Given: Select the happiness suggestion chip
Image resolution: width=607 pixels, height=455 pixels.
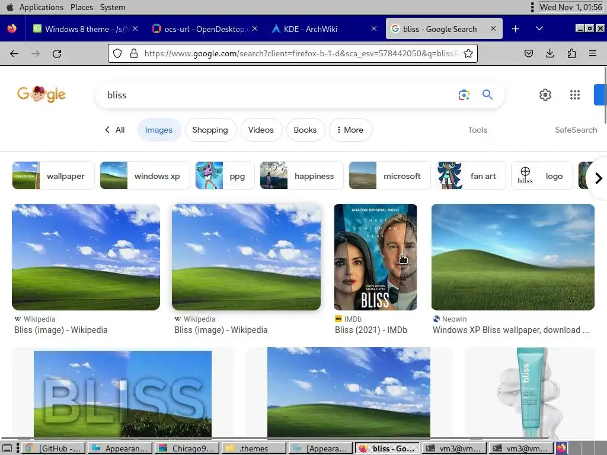Looking at the screenshot, I should pos(302,175).
